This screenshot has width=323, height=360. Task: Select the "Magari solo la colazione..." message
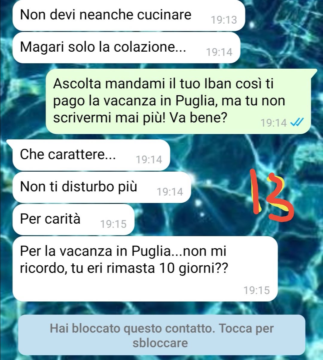tap(127, 47)
